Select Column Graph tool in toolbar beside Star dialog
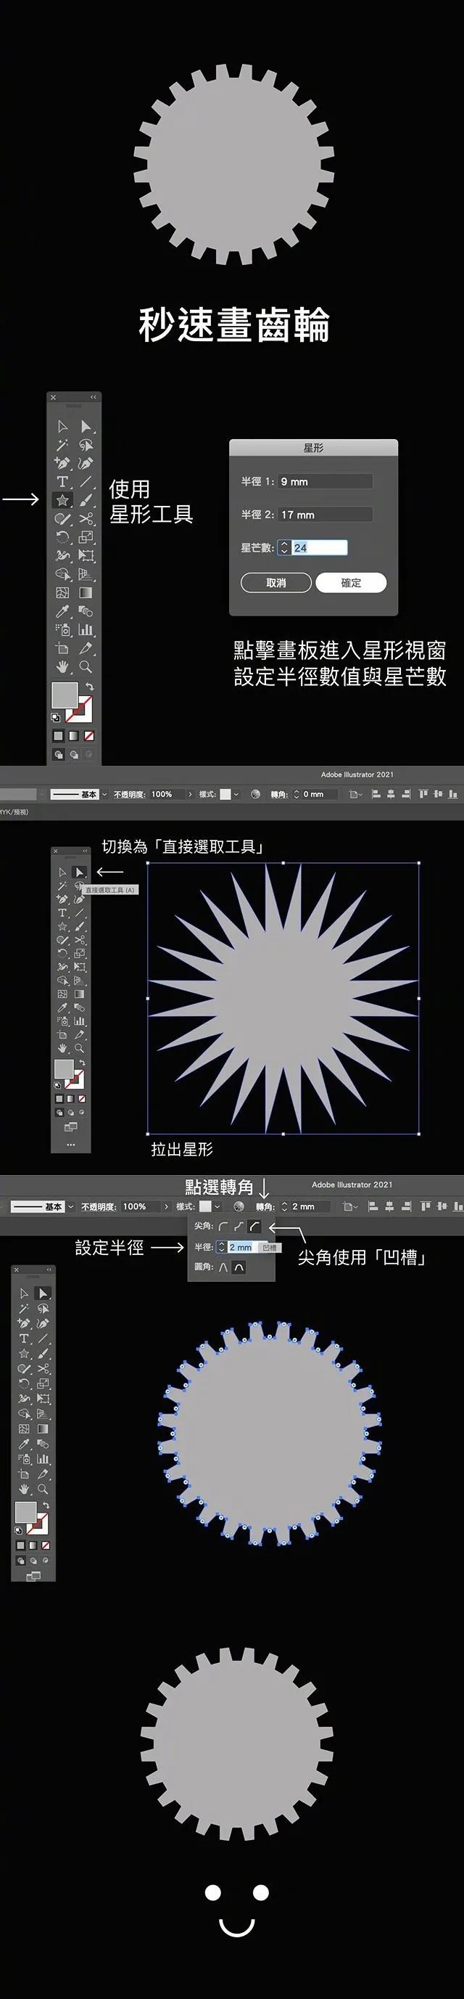The width and height of the screenshot is (464, 1999). [86, 629]
